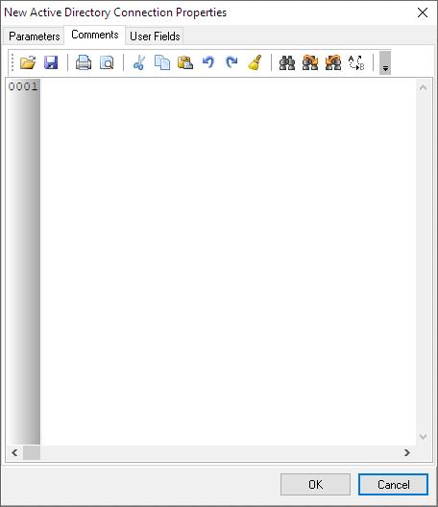Click the Find Previous binoculars icon
This screenshot has width=438, height=507.
pyautogui.click(x=333, y=62)
